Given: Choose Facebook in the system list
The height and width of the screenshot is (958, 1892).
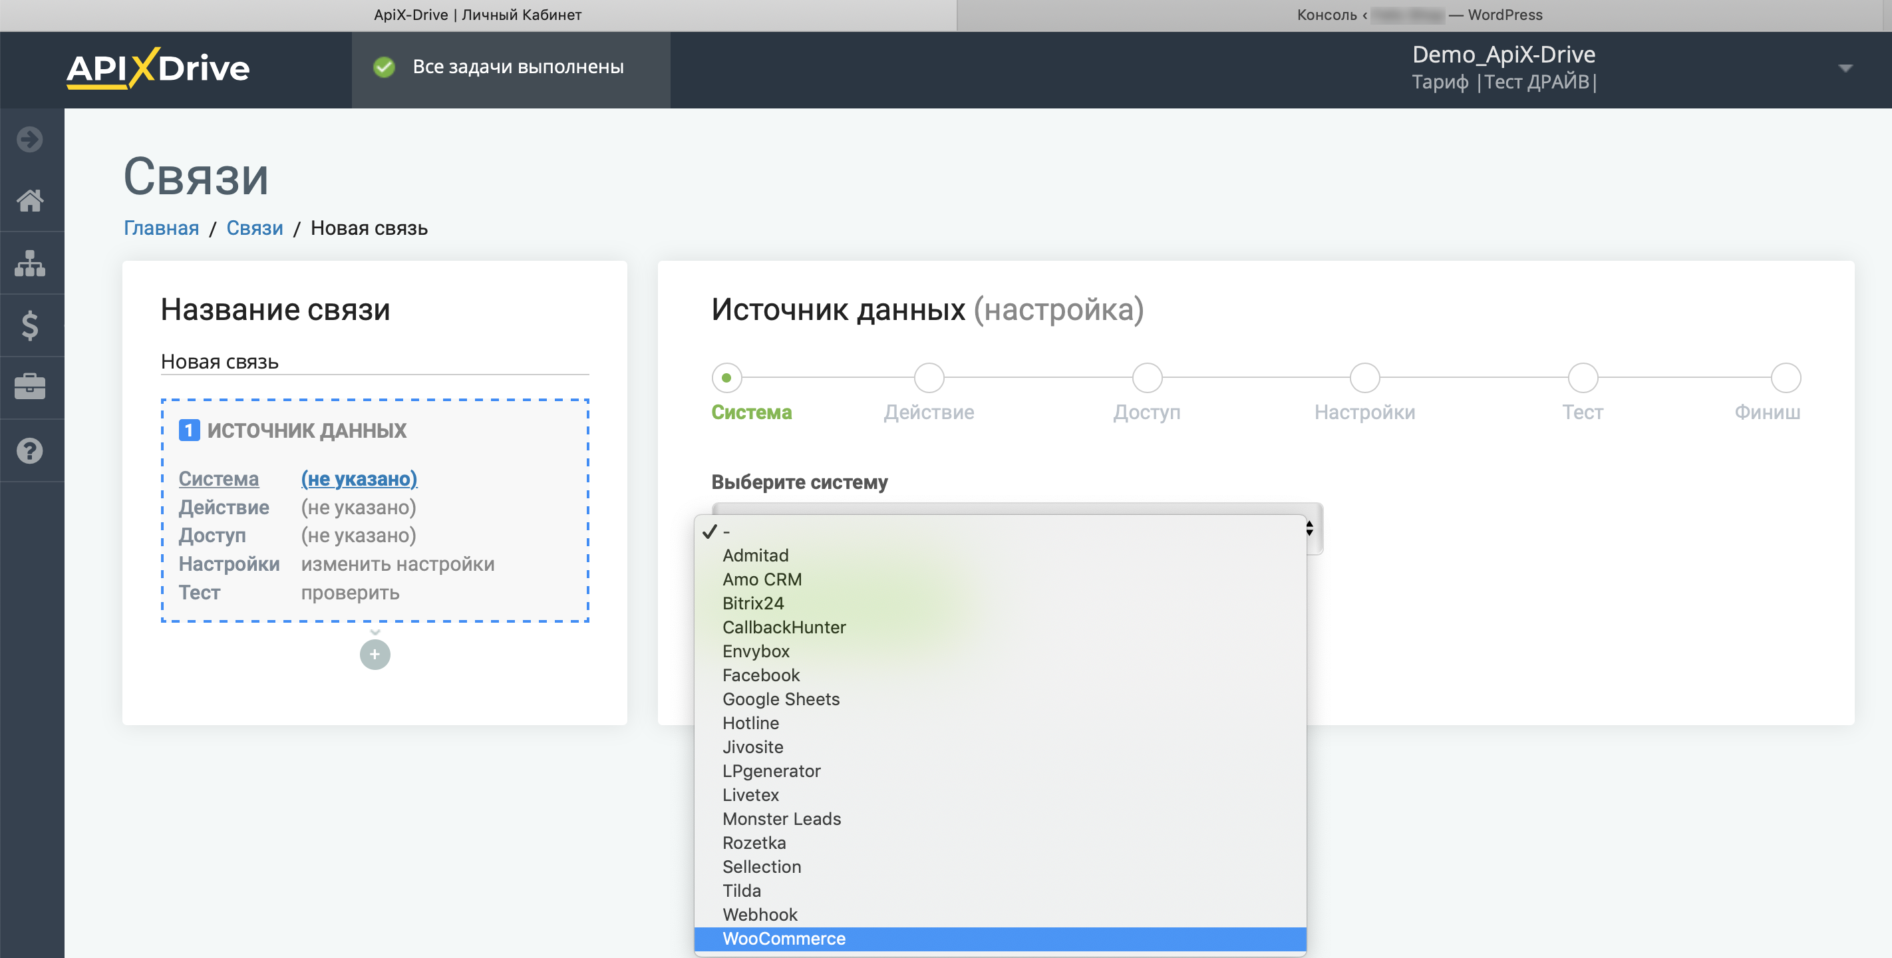Looking at the screenshot, I should pos(1001,675).
